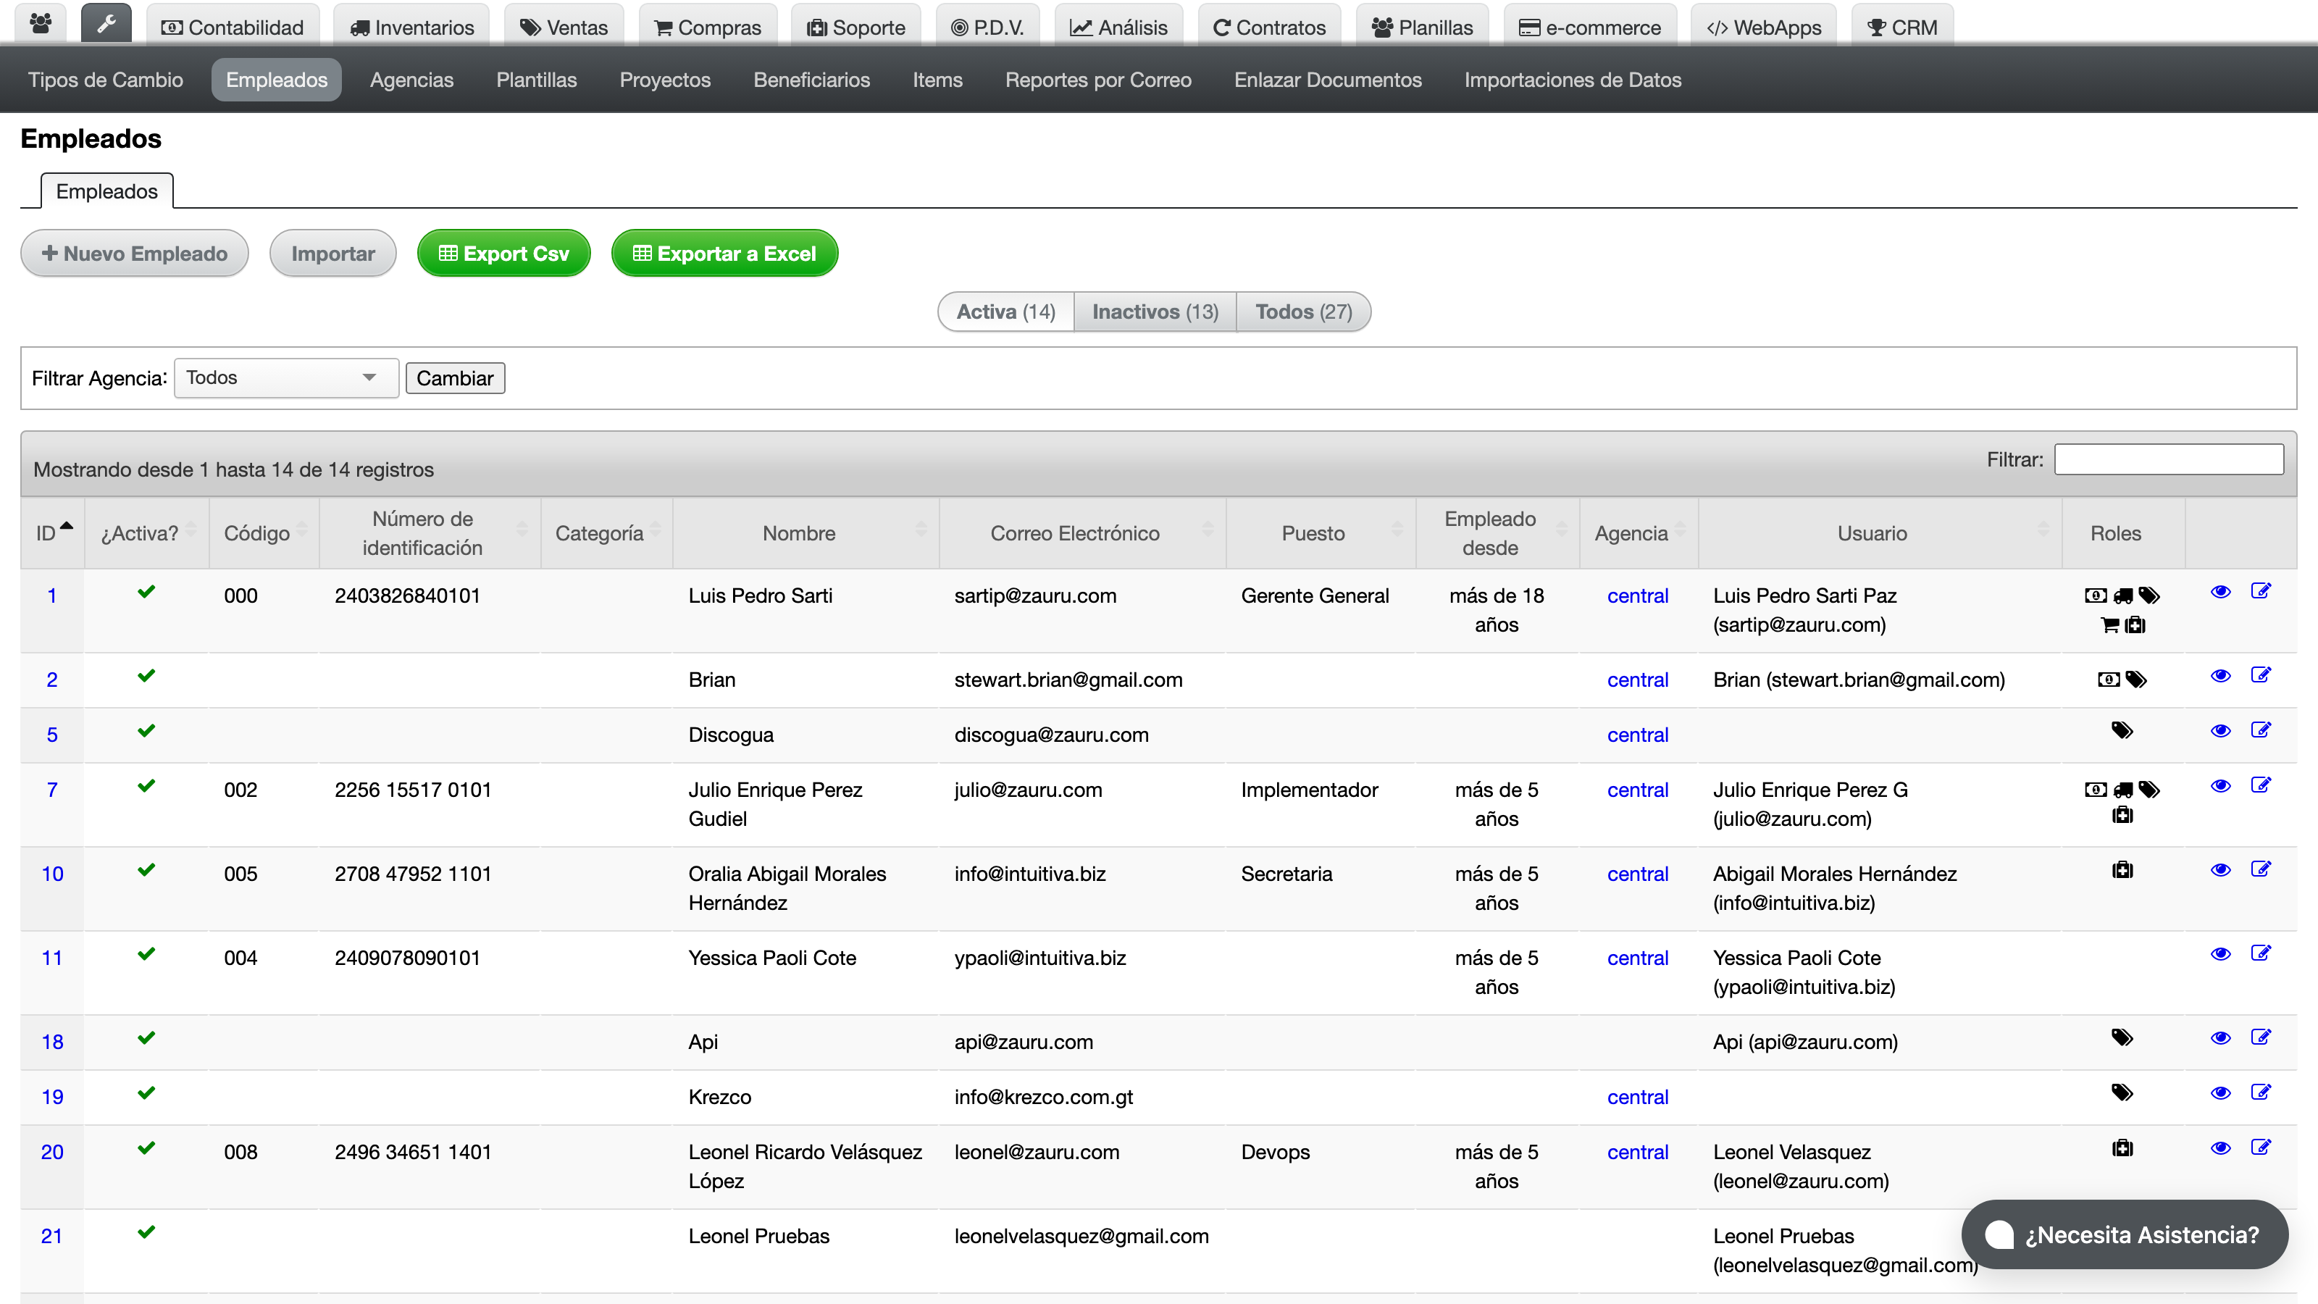The image size is (2318, 1304).
Task: Show Inactivos (13) employees
Action: (x=1155, y=312)
